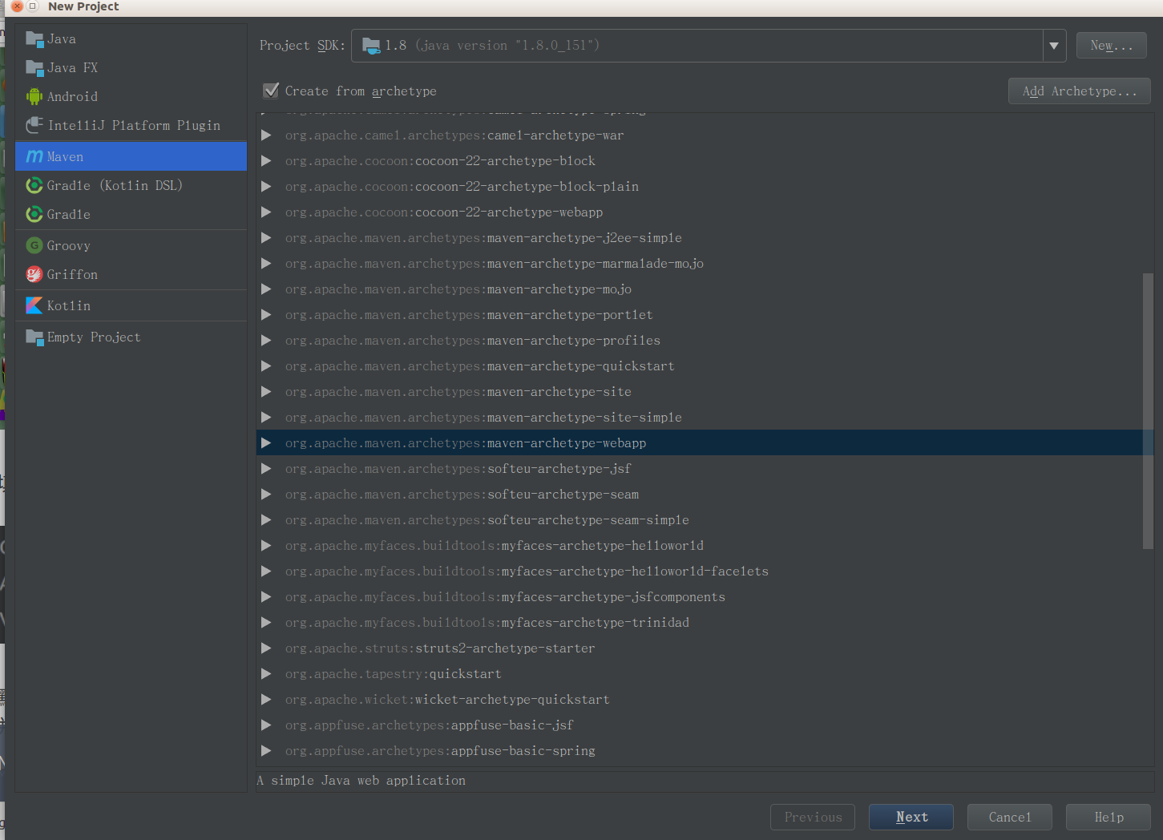1163x840 pixels.
Task: Click the plain Gradle icon
Action: coord(34,215)
